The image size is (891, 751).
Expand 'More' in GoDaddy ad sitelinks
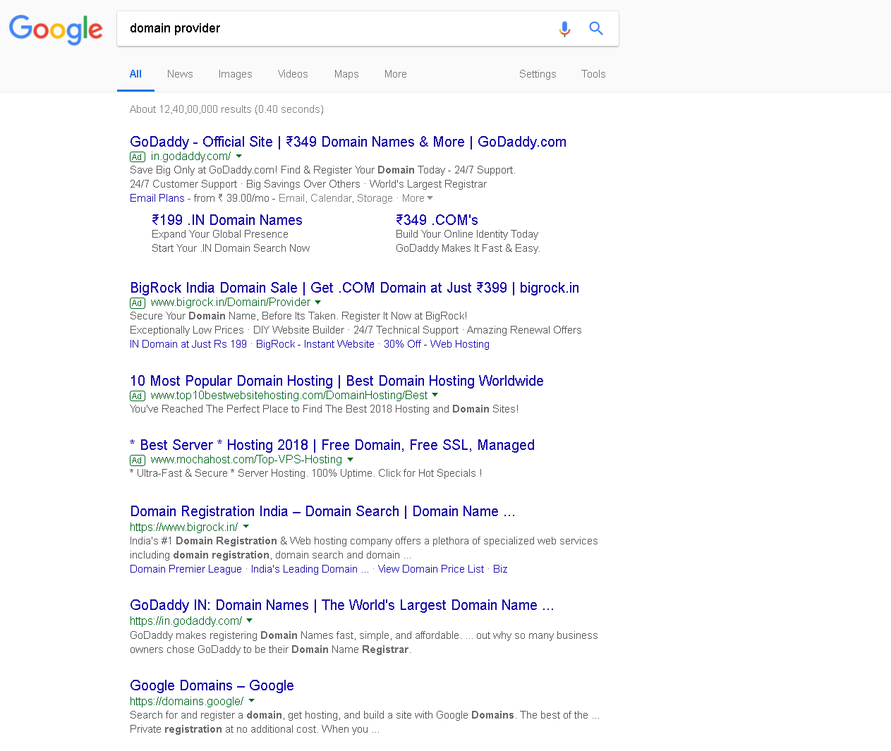tap(418, 198)
